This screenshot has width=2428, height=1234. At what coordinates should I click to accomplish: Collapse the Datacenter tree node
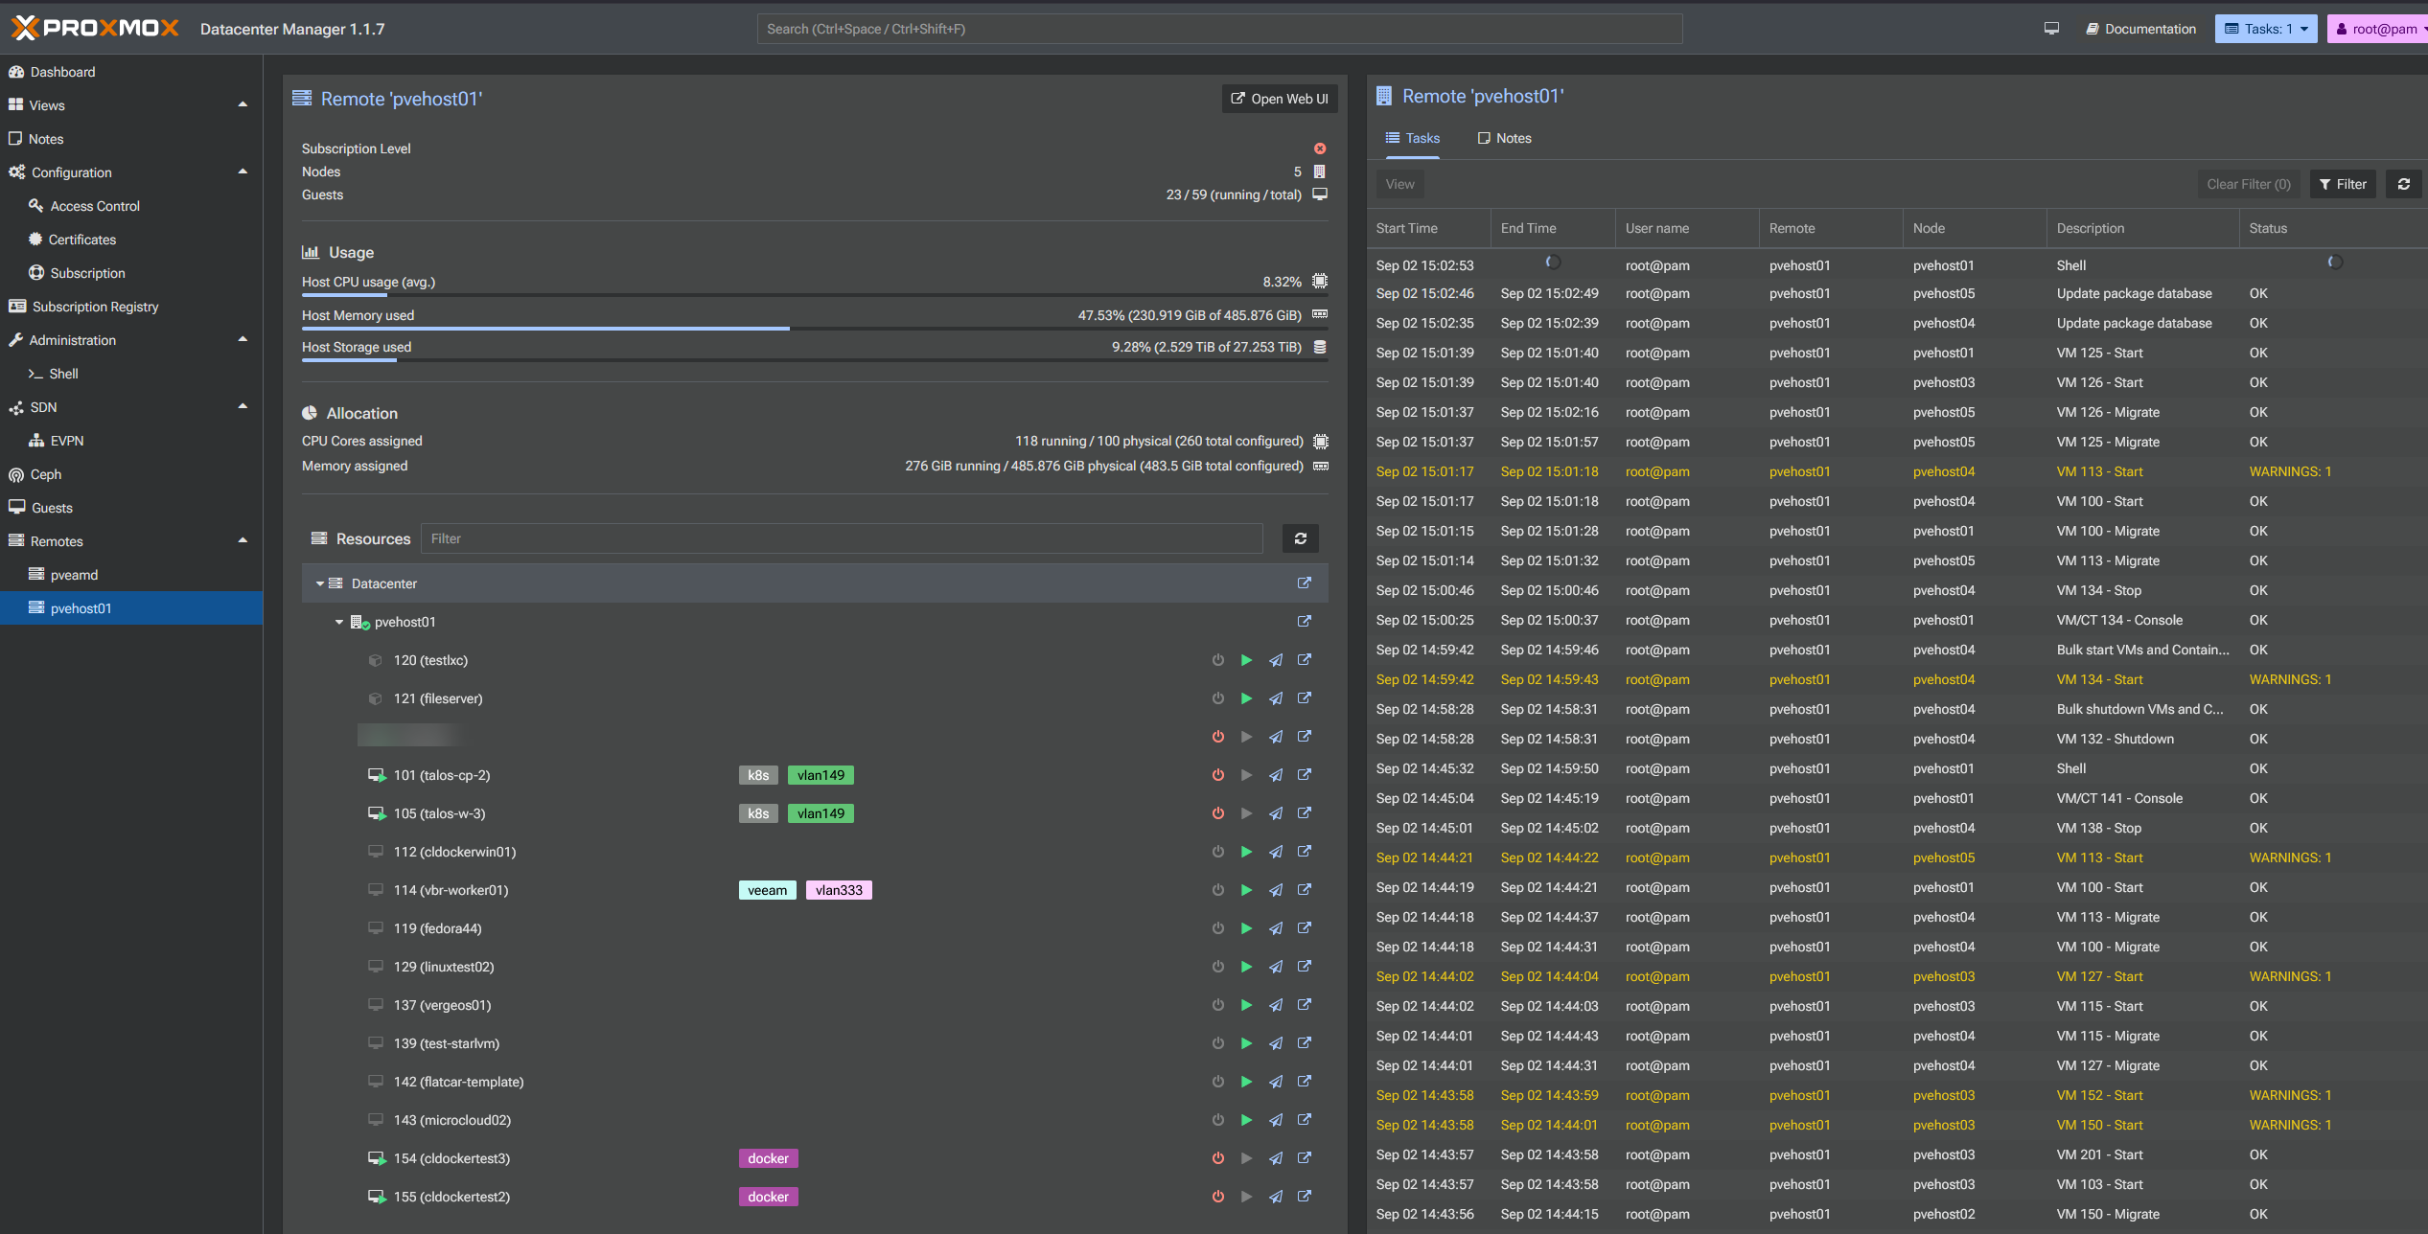[320, 583]
